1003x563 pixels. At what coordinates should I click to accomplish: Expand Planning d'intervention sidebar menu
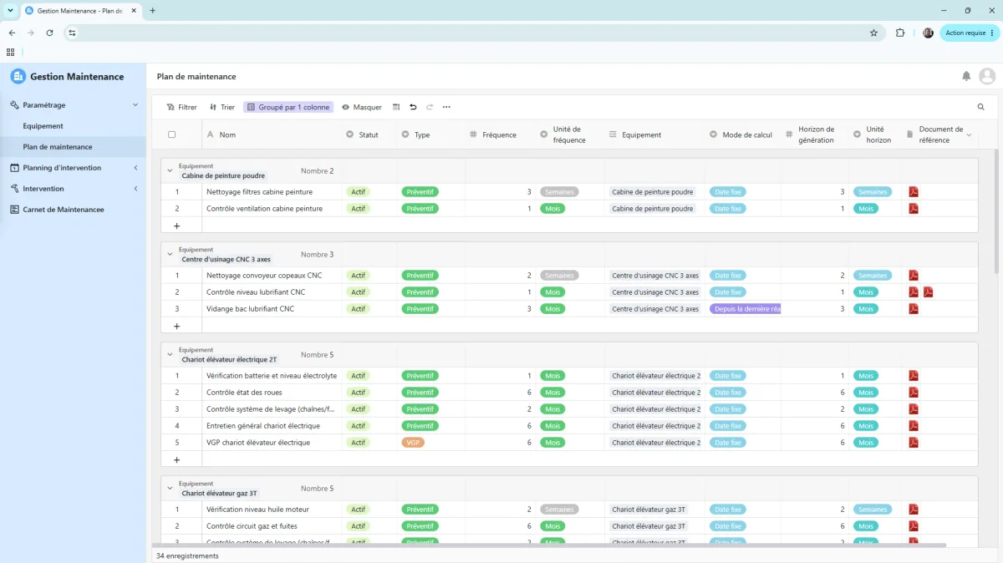135,168
